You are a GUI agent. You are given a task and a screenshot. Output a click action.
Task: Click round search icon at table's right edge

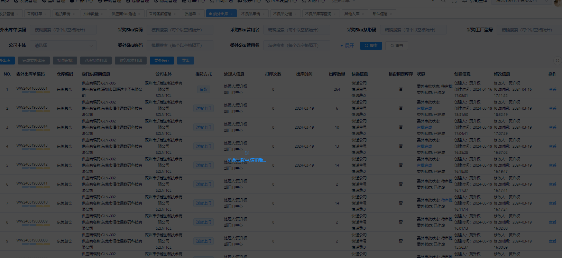click(558, 61)
